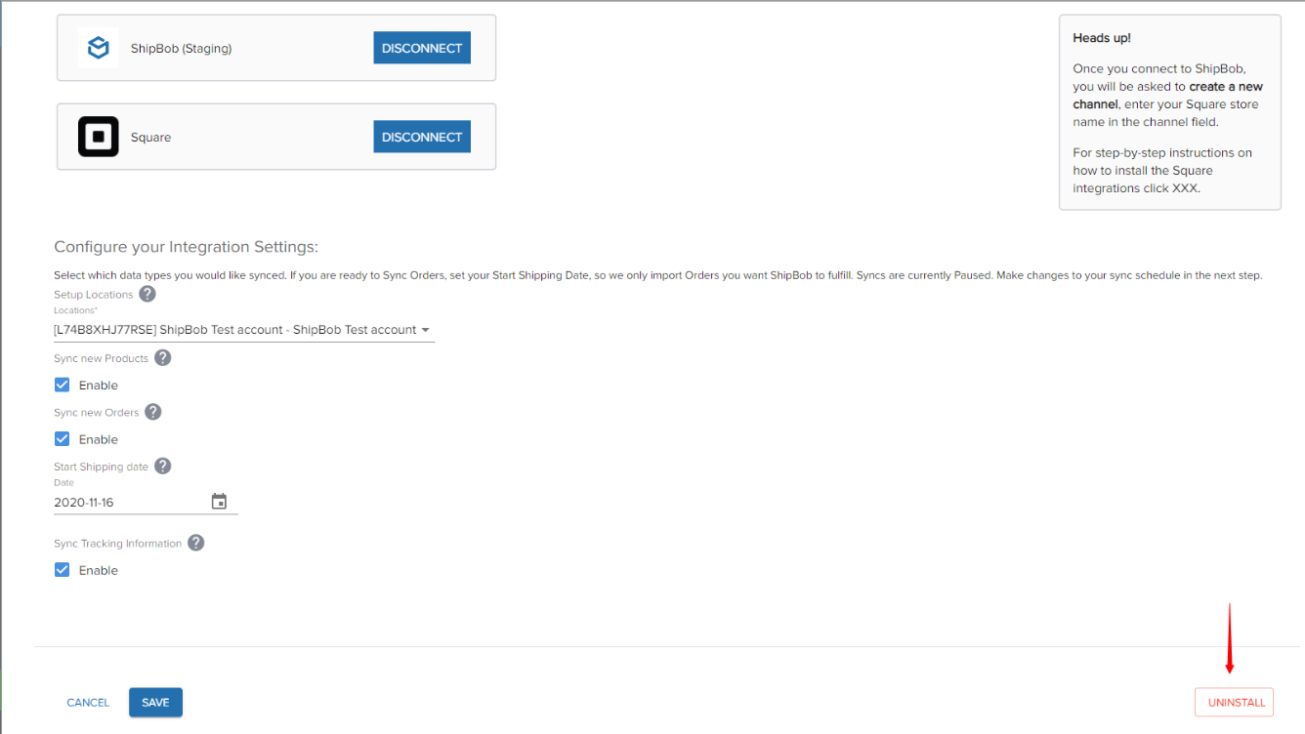Click the 'Sync new Products' label

click(x=102, y=358)
